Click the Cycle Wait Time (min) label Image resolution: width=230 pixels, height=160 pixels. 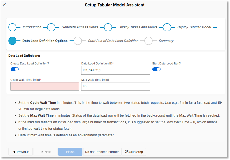coord(26,80)
